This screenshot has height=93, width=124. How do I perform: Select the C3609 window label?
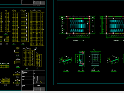17,85
